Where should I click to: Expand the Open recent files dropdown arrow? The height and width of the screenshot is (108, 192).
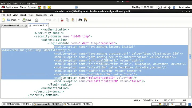coord(19,20)
